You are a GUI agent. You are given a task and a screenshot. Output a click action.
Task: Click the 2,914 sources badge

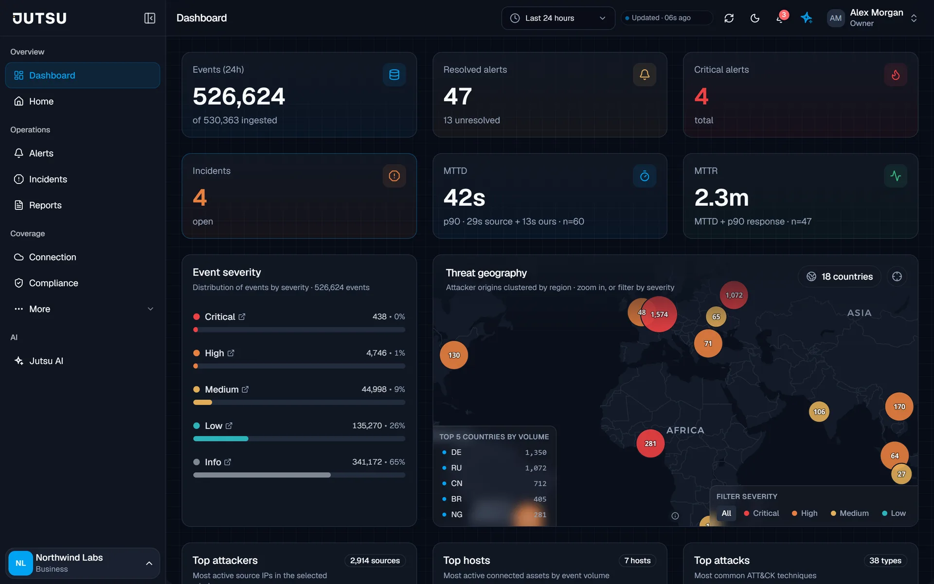375,561
